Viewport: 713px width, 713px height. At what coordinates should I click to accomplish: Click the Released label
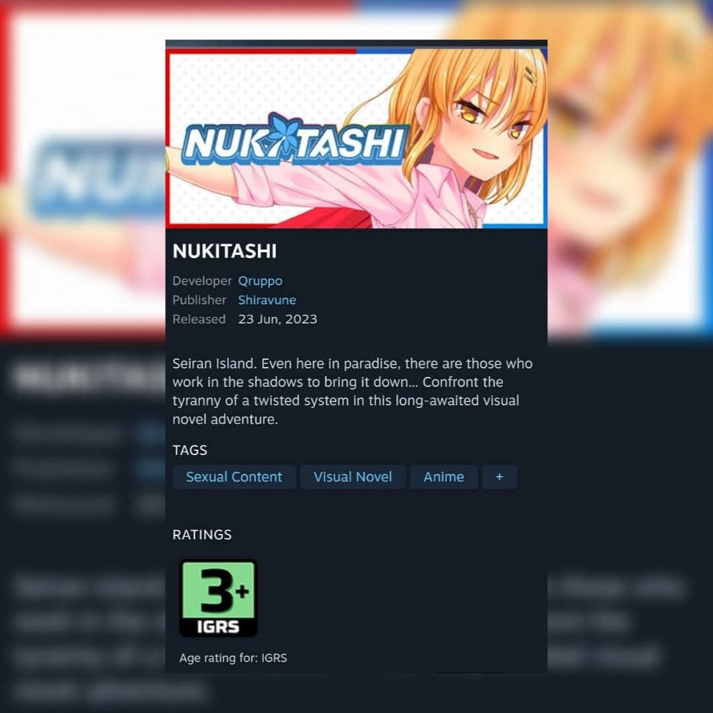pyautogui.click(x=199, y=320)
